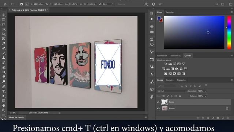
Task: Select the Lasso tool
Action: click(x=4, y=25)
